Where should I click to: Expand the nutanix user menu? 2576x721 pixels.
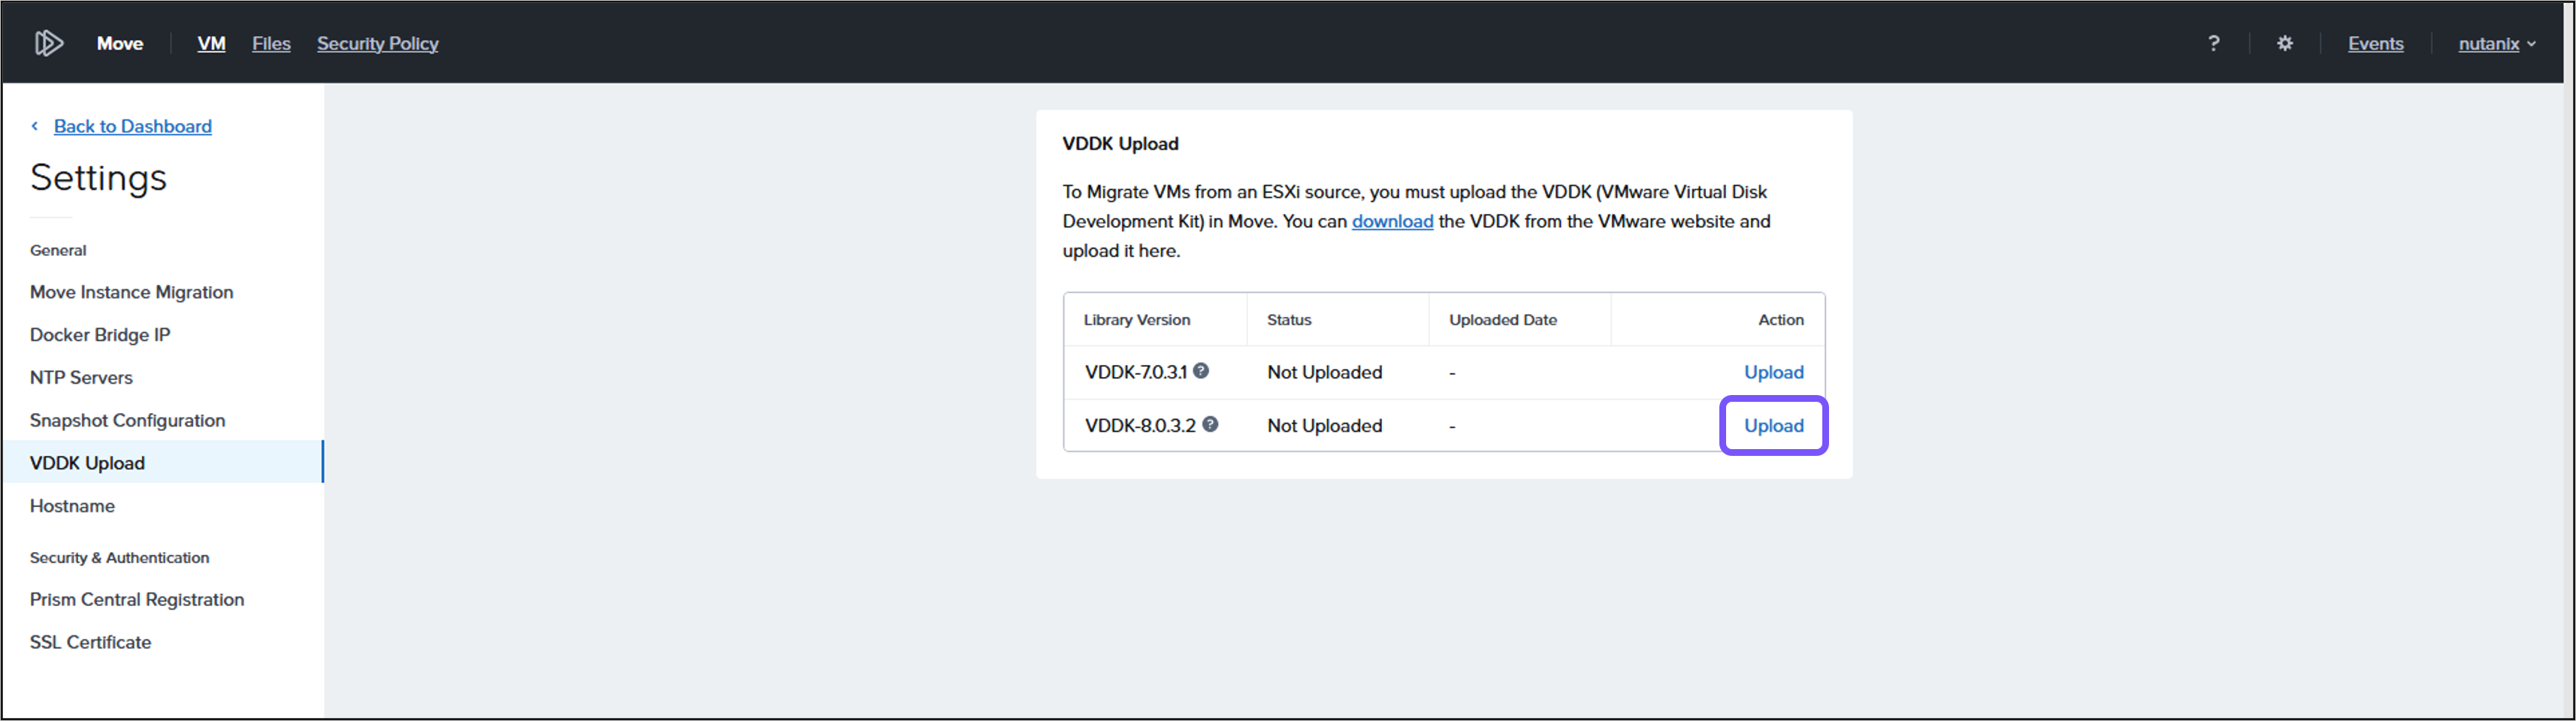point(2496,43)
